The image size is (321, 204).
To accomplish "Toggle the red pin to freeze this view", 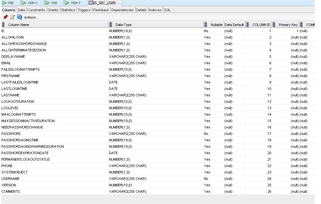I will 5,17.
